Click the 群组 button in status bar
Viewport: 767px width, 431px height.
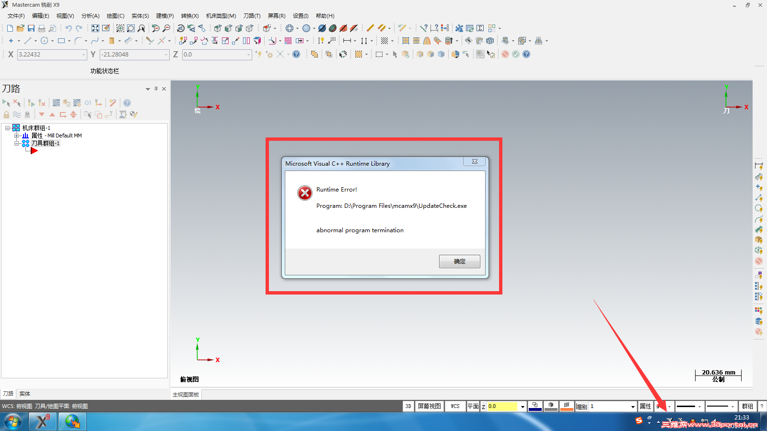(x=747, y=406)
